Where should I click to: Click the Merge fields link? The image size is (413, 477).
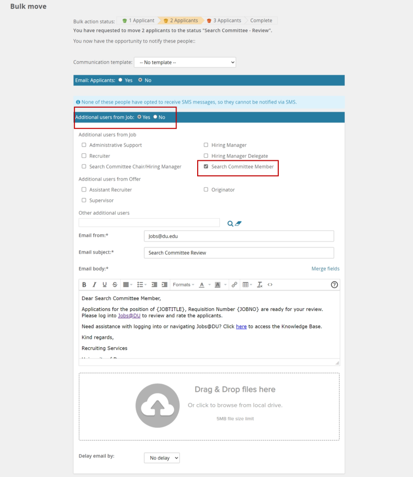[327, 269]
